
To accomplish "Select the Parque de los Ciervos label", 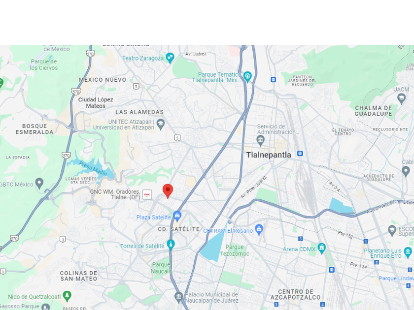I will click(x=43, y=64).
